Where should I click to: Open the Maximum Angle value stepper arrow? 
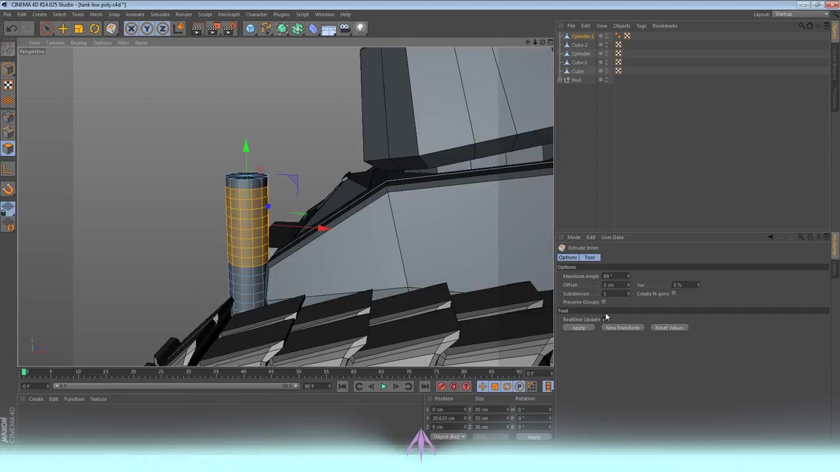point(628,276)
